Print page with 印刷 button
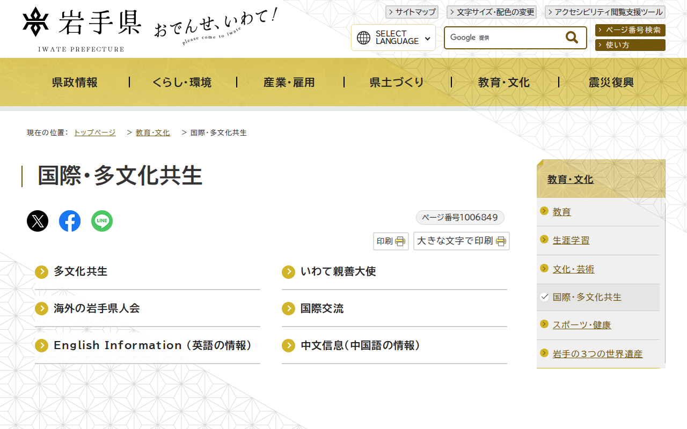The width and height of the screenshot is (687, 429). 391,241
